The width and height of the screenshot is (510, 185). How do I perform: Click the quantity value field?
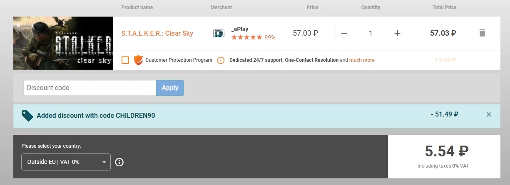(x=371, y=34)
